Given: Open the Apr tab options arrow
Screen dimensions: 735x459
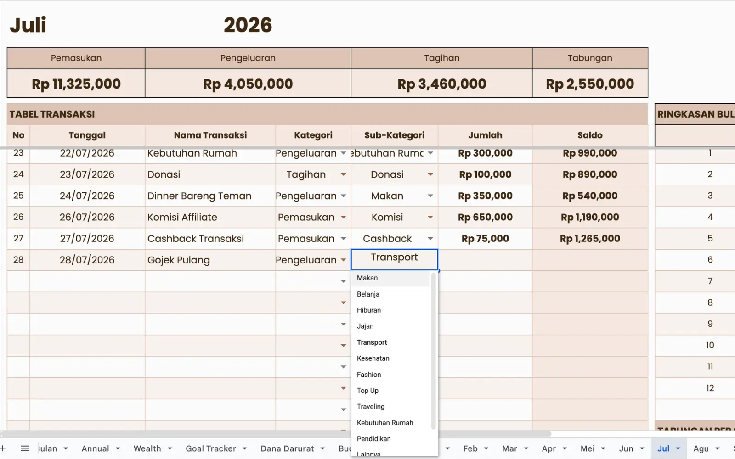Looking at the screenshot, I should pos(565,448).
